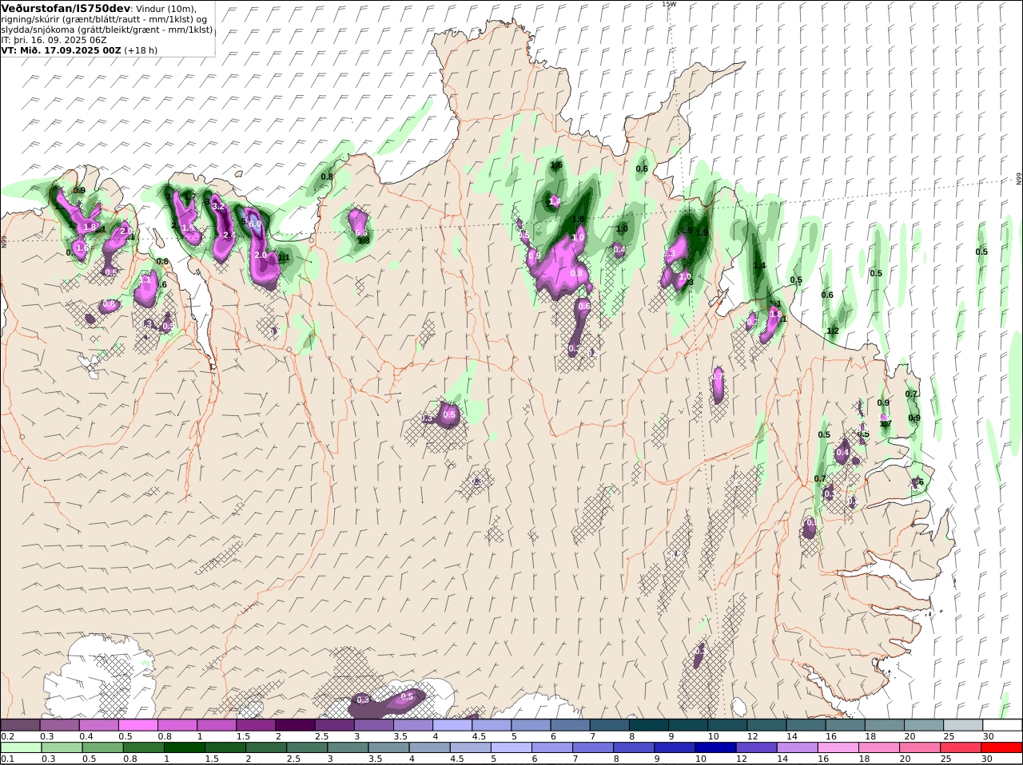
Task: Click the 'rigning/skúrir' legend description line
Action: coord(105,19)
